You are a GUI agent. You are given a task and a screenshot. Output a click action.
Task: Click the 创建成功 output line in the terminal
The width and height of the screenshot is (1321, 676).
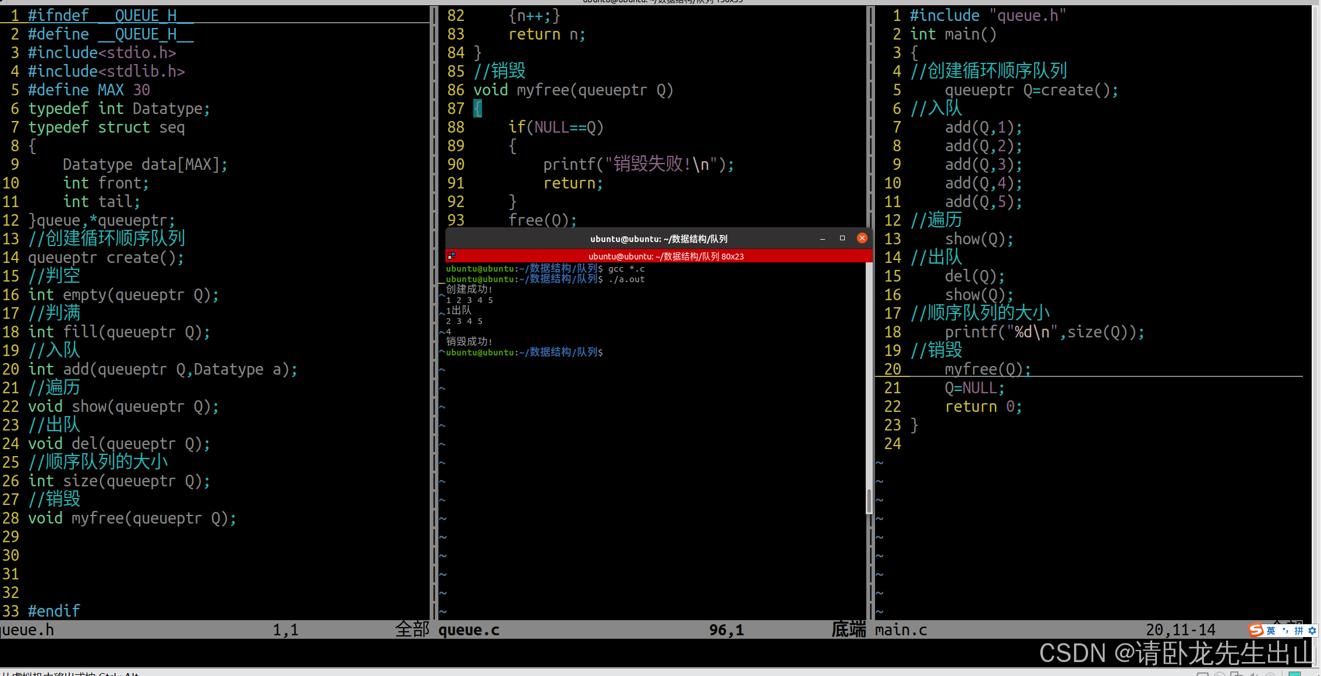(x=469, y=289)
